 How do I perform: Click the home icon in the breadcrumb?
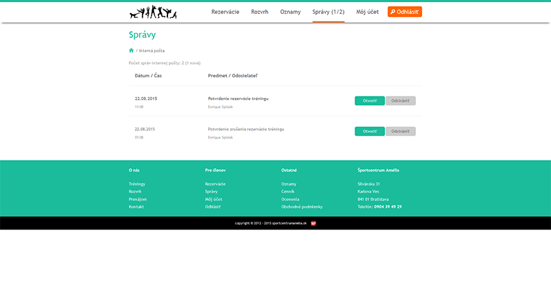click(x=131, y=50)
